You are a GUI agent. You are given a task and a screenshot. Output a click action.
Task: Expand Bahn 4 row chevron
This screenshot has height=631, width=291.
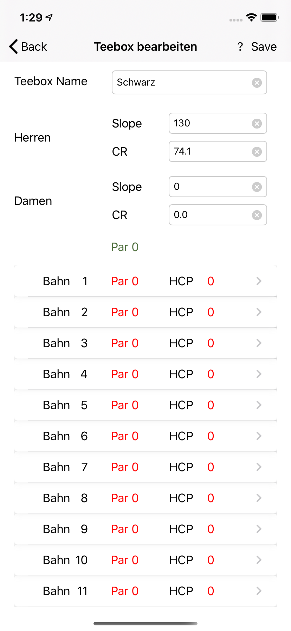click(259, 374)
